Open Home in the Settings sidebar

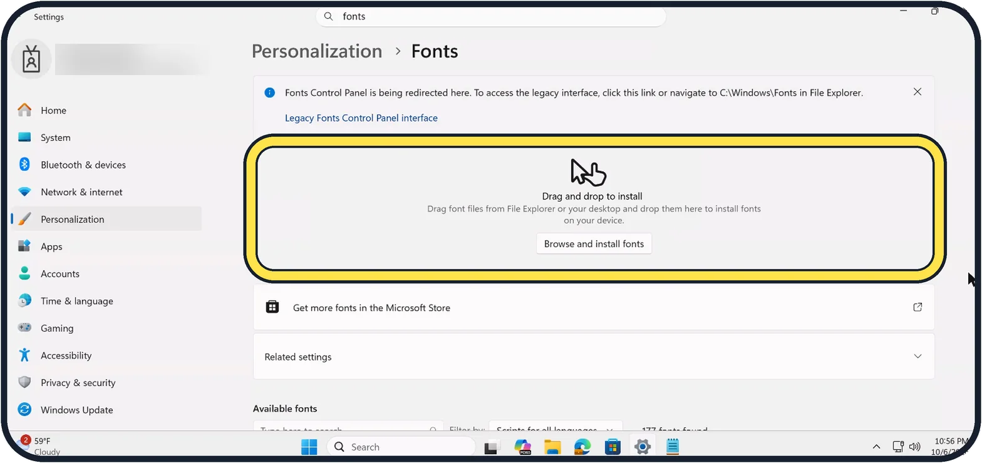pyautogui.click(x=106, y=110)
